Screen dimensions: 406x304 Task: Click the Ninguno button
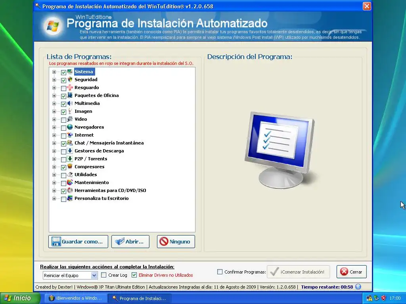176,241
